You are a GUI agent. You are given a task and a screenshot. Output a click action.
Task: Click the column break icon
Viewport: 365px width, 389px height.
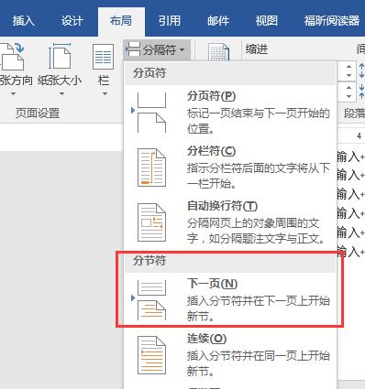pos(151,167)
